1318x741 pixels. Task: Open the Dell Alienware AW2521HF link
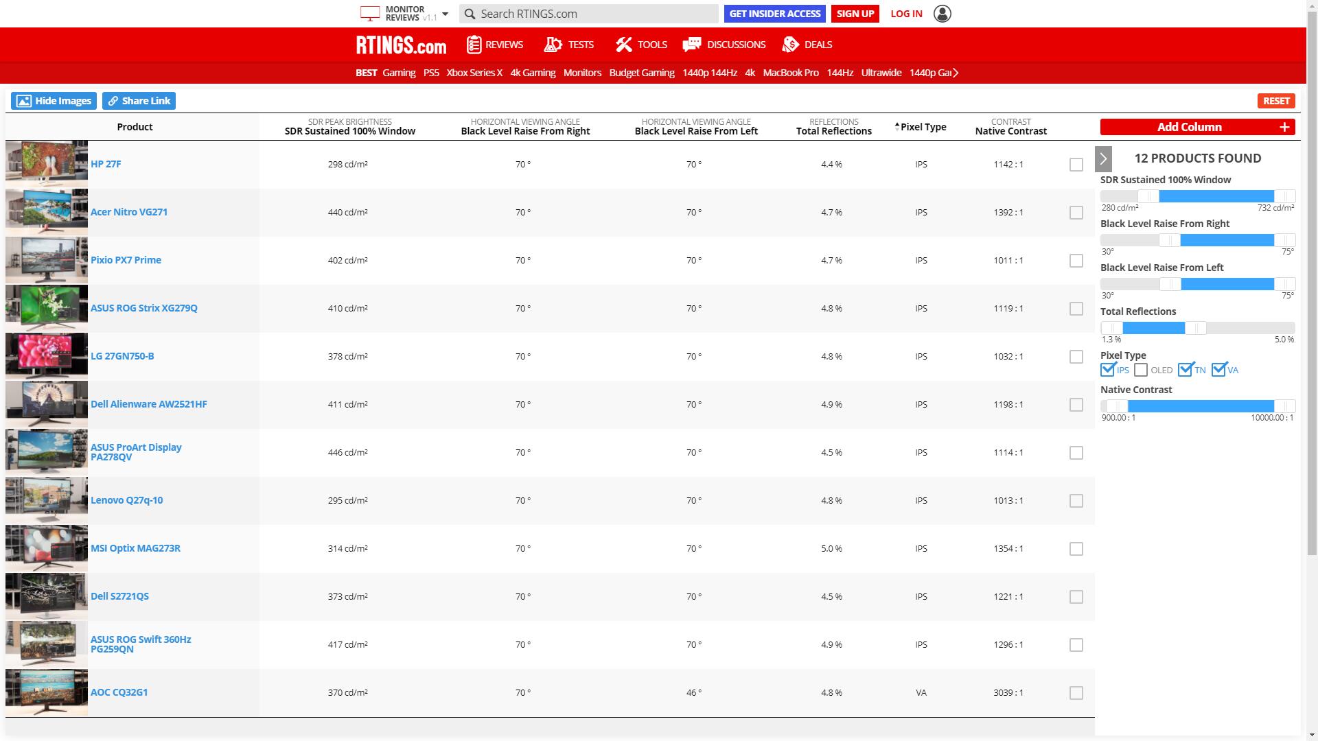[x=149, y=404]
